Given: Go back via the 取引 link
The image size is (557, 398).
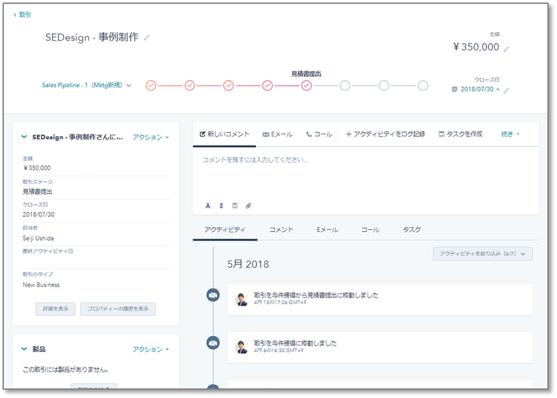Looking at the screenshot, I should [x=22, y=15].
